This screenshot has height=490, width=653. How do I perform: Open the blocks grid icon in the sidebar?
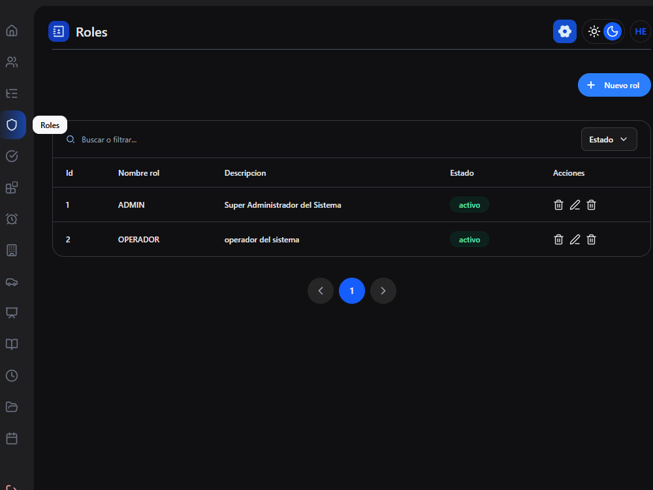point(12,188)
